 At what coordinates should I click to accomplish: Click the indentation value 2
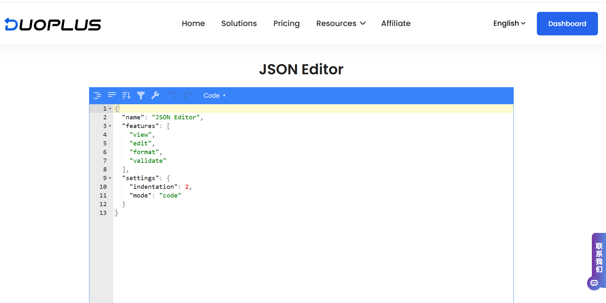click(187, 187)
